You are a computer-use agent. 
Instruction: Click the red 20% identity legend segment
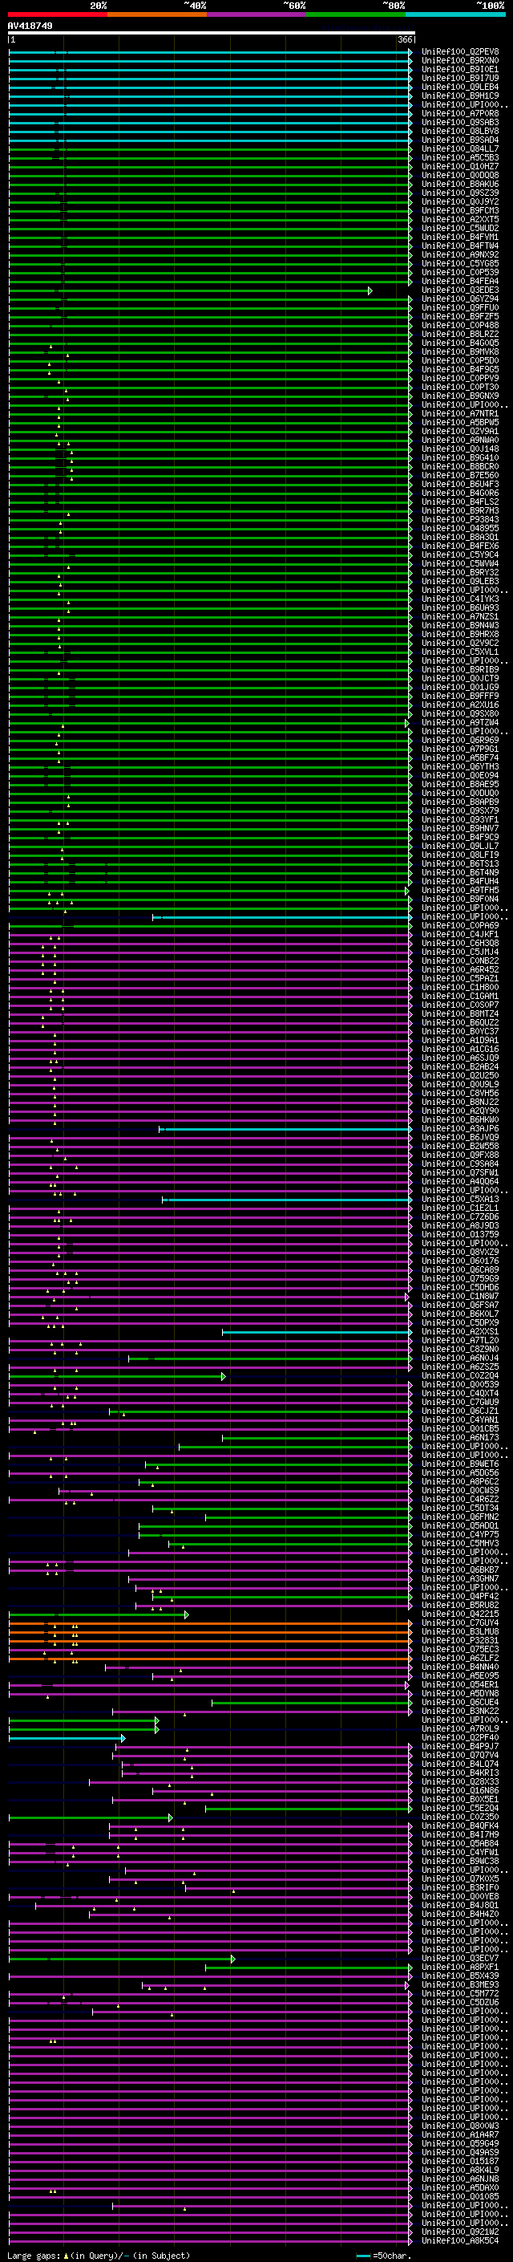(57, 14)
